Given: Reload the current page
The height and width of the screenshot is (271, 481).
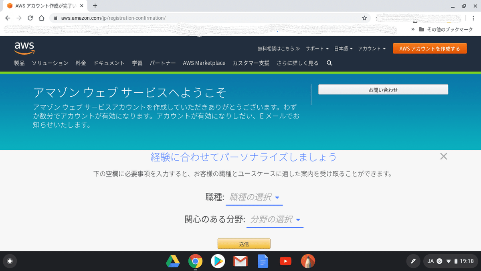Looking at the screenshot, I should [30, 18].
